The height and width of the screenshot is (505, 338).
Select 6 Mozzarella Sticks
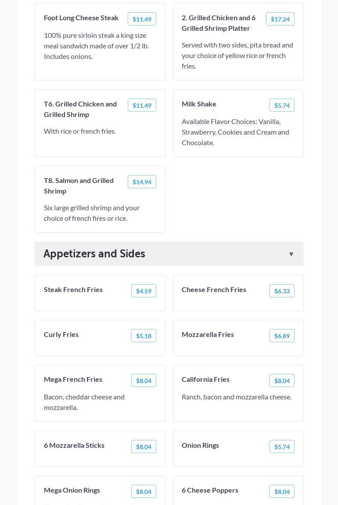(74, 445)
